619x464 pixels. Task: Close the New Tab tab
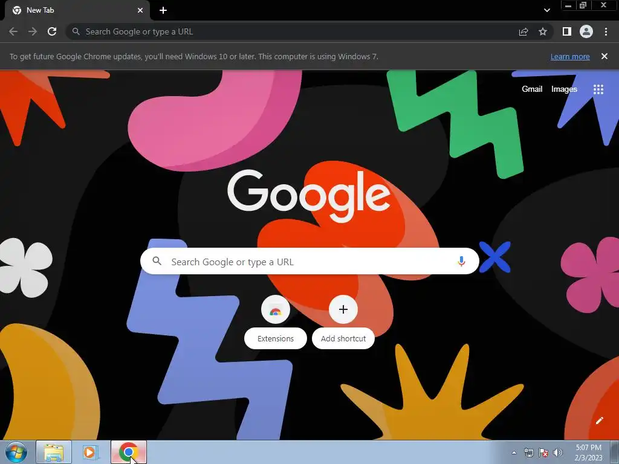[140, 10]
